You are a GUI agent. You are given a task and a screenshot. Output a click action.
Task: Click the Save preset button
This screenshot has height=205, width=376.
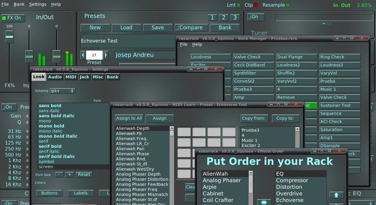(157, 27)
